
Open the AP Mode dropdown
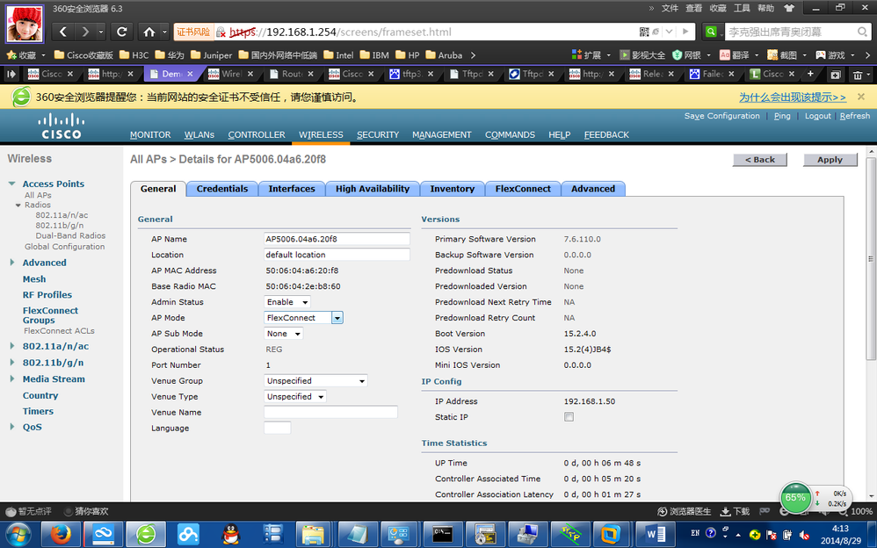[303, 318]
